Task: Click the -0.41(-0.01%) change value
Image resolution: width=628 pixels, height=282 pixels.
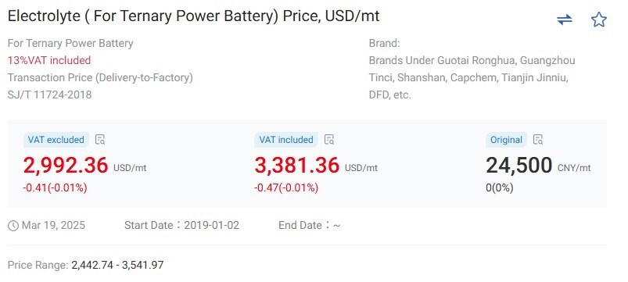Action: click(x=55, y=187)
